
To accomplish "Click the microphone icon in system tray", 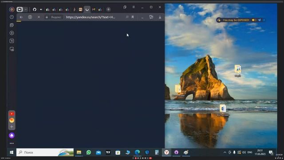I will pos(234,152).
